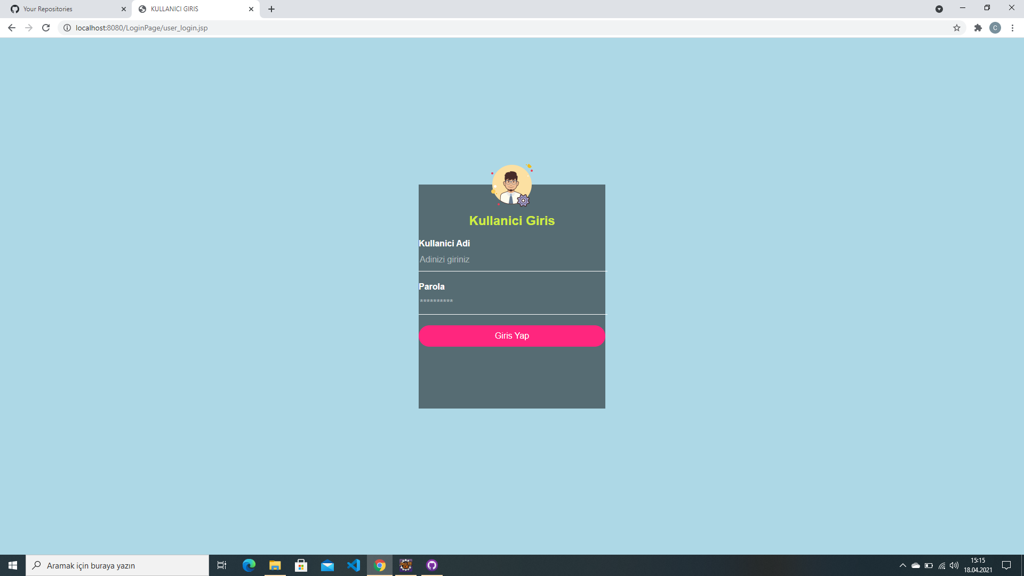Launch Microsoft Edge from taskbar
The height and width of the screenshot is (576, 1024).
click(x=249, y=565)
